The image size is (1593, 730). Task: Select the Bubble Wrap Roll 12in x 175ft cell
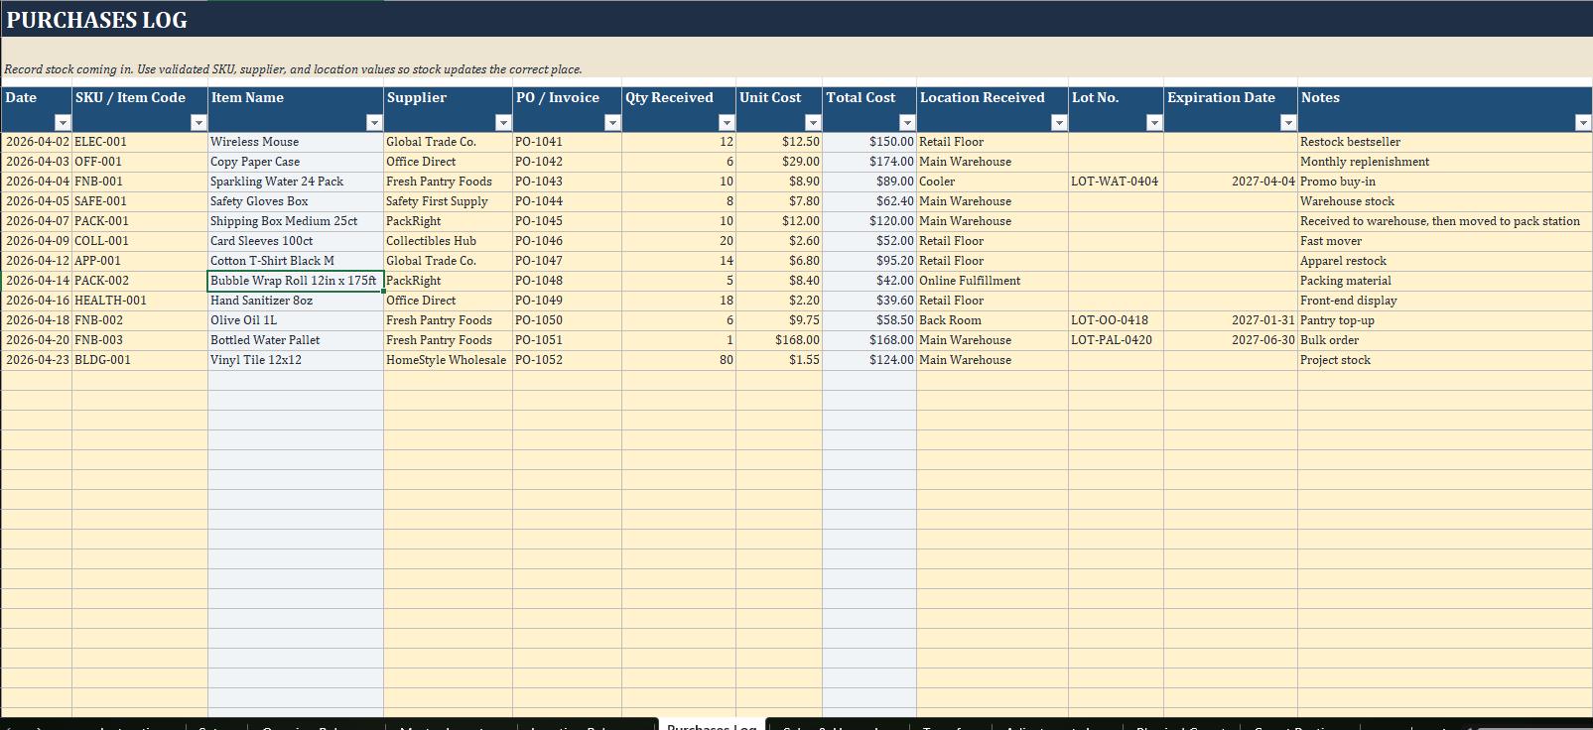pos(296,281)
